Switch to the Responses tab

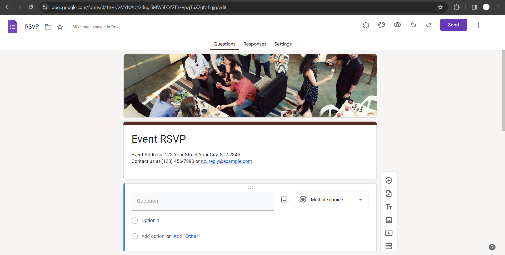(255, 44)
